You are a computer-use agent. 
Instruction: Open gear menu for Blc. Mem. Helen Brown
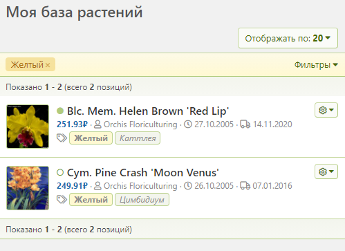click(x=326, y=110)
